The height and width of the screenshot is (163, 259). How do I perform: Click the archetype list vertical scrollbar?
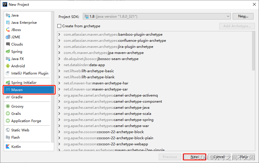[x=253, y=51]
